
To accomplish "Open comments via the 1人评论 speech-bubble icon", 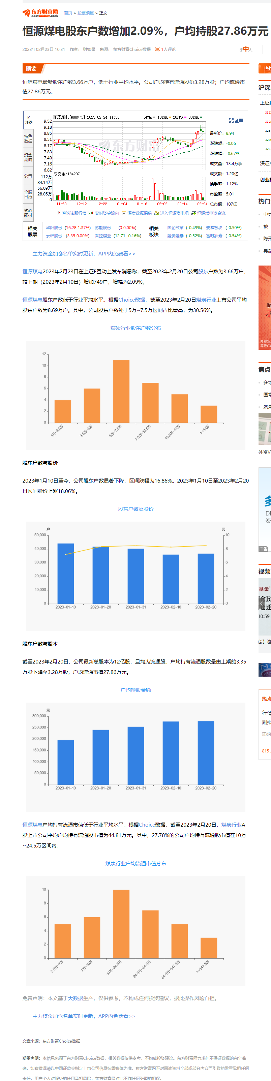I will (157, 49).
